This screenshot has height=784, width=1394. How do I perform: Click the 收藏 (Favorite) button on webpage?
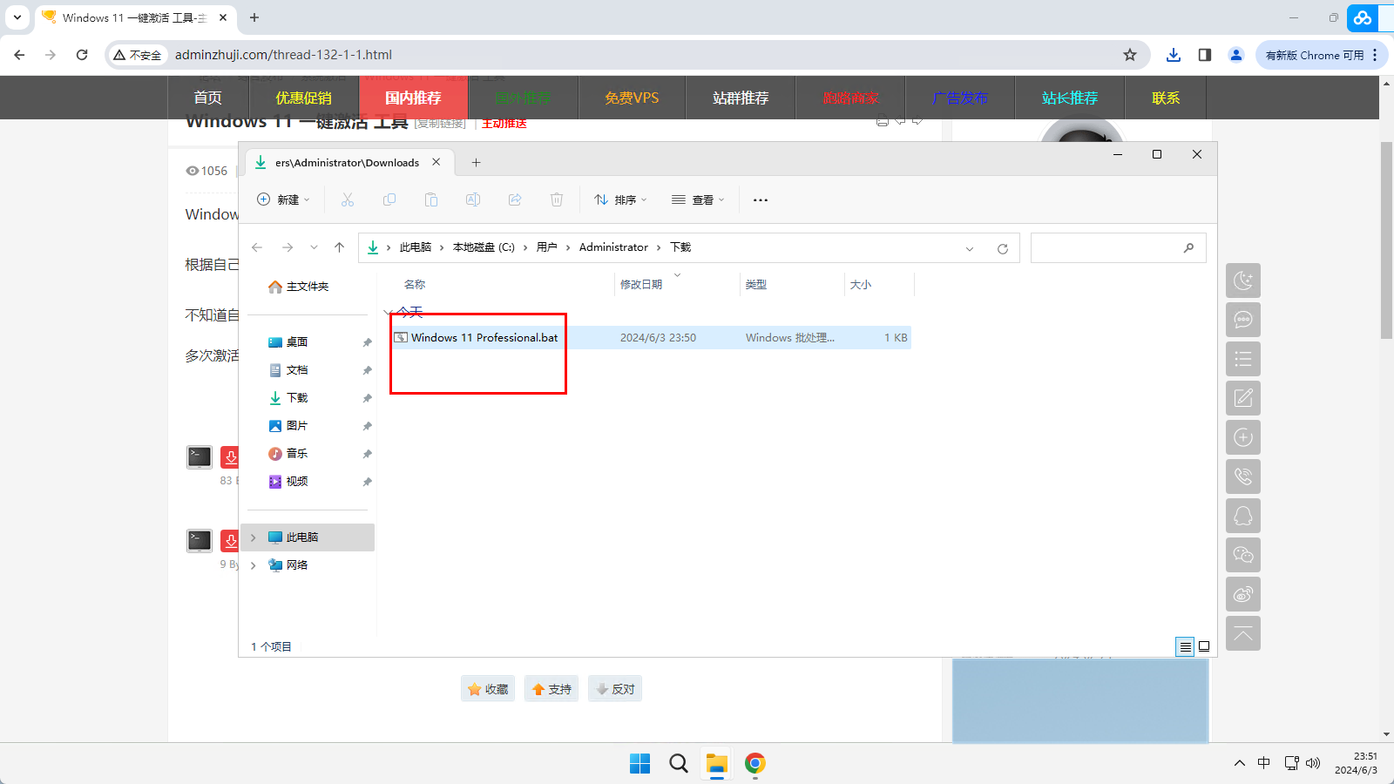[x=488, y=689]
